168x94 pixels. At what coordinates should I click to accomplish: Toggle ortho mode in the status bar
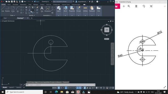66,88
